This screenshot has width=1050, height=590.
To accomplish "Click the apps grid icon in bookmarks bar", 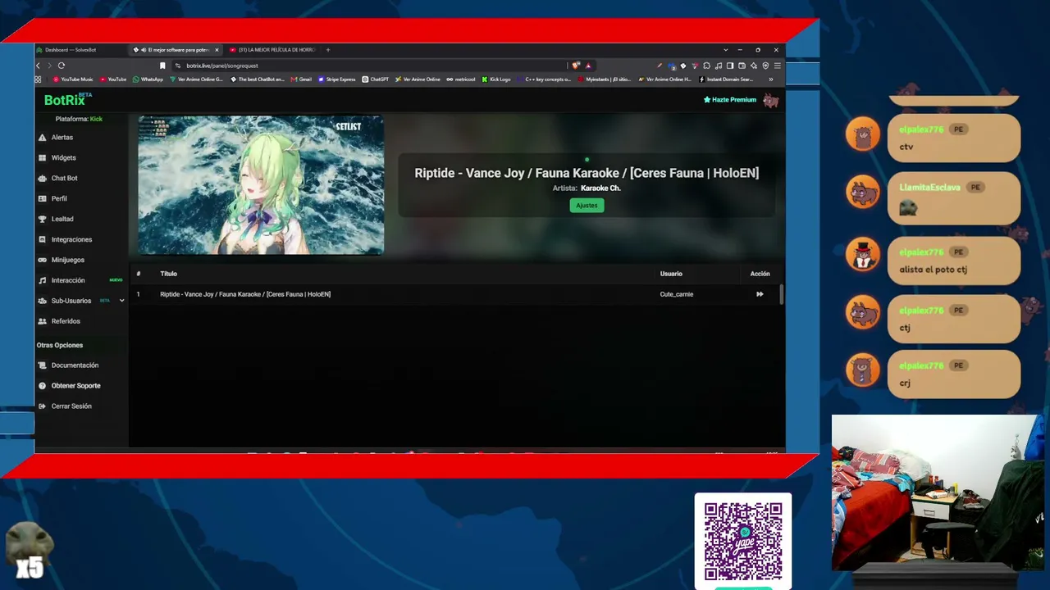I will click(38, 79).
